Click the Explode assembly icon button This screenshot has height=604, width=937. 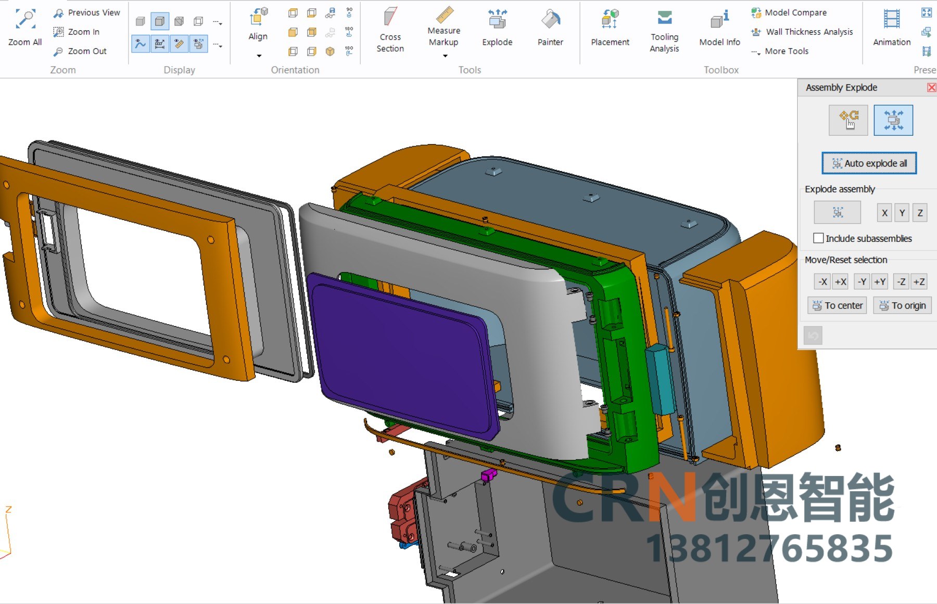[x=838, y=212]
